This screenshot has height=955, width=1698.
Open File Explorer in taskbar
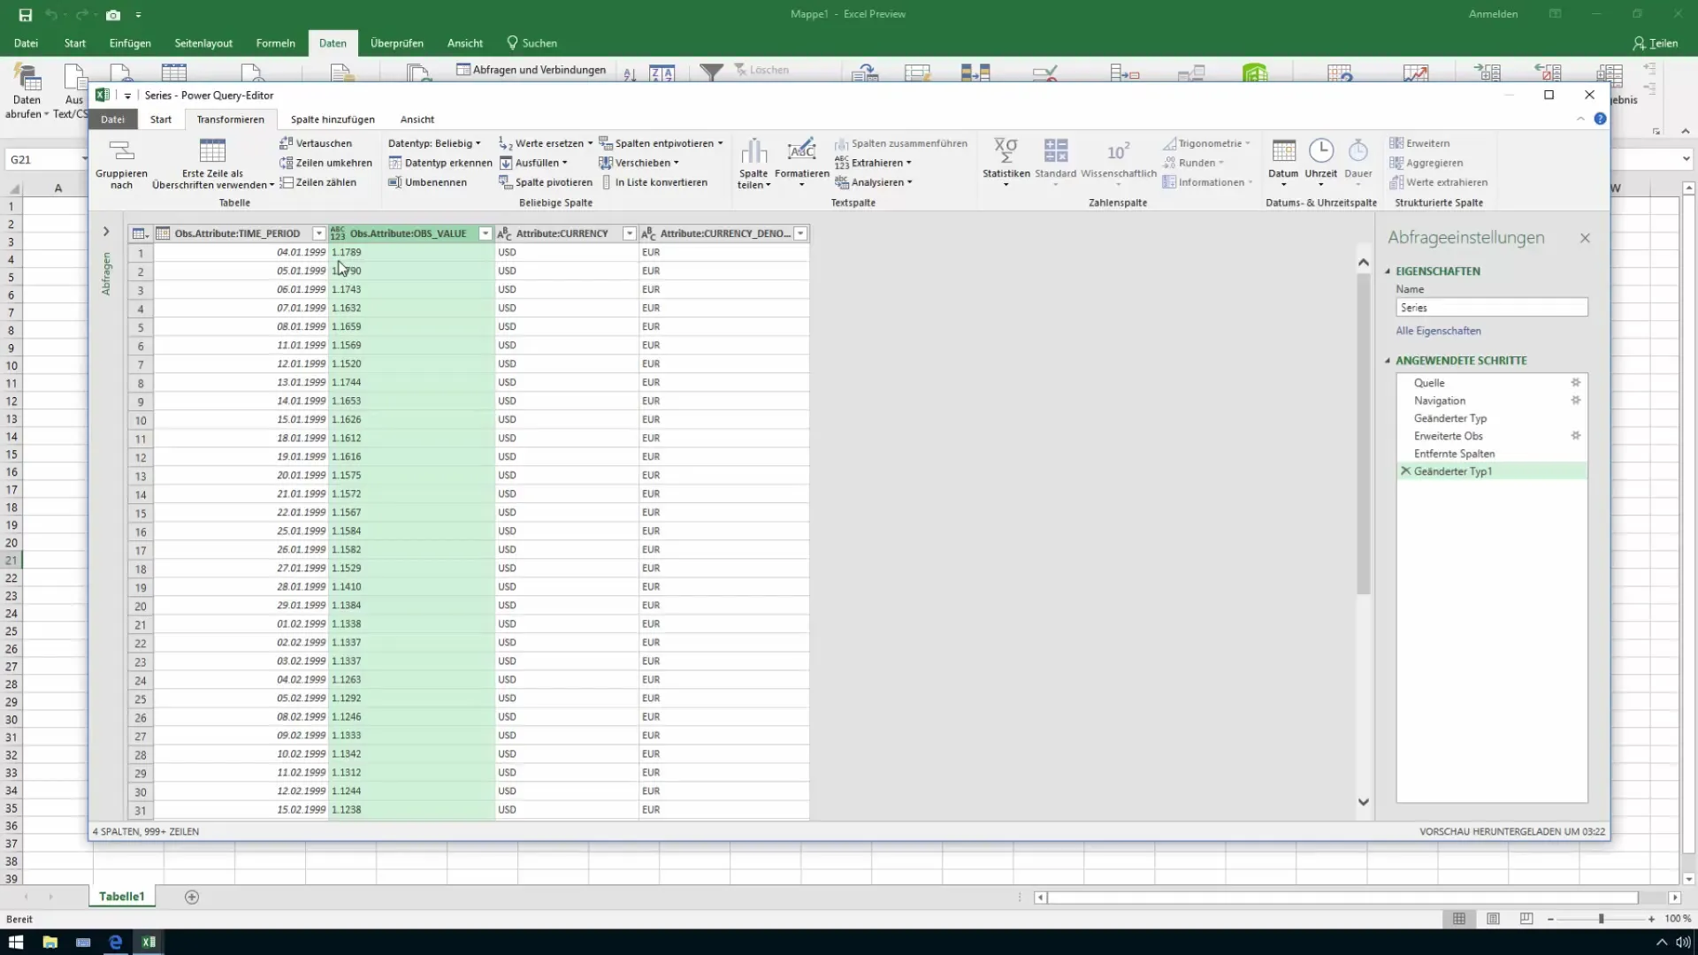[x=50, y=942]
